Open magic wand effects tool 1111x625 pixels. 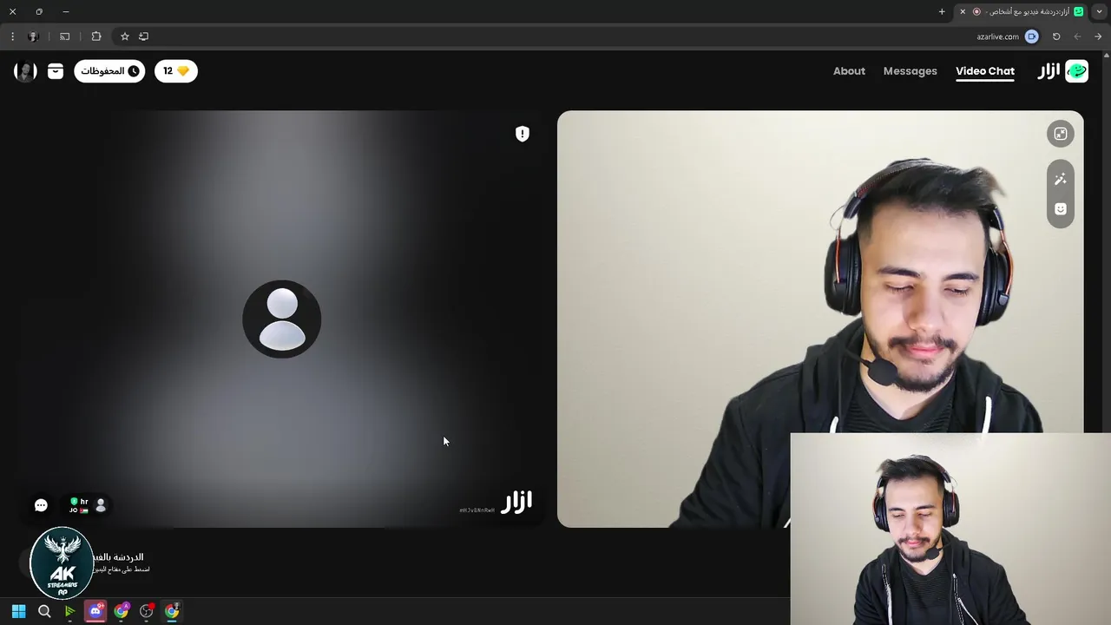click(1061, 179)
